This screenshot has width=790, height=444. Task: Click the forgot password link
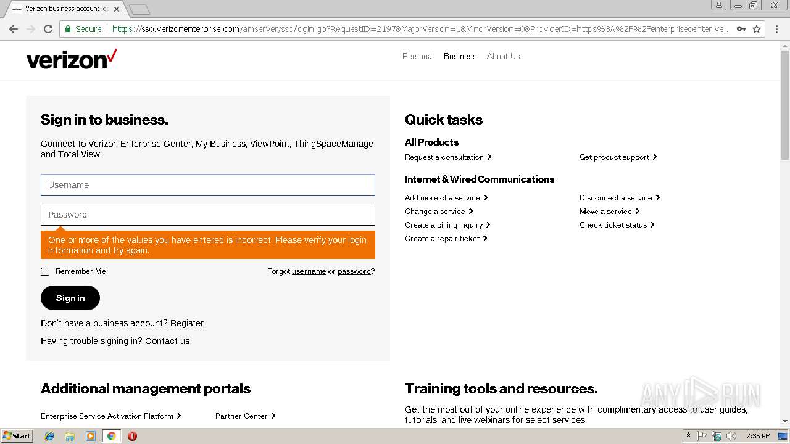click(x=354, y=271)
